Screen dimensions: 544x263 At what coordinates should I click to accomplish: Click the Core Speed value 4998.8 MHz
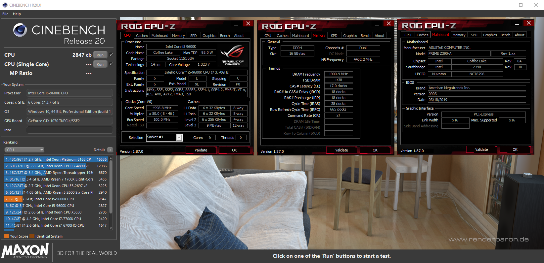(x=162, y=108)
